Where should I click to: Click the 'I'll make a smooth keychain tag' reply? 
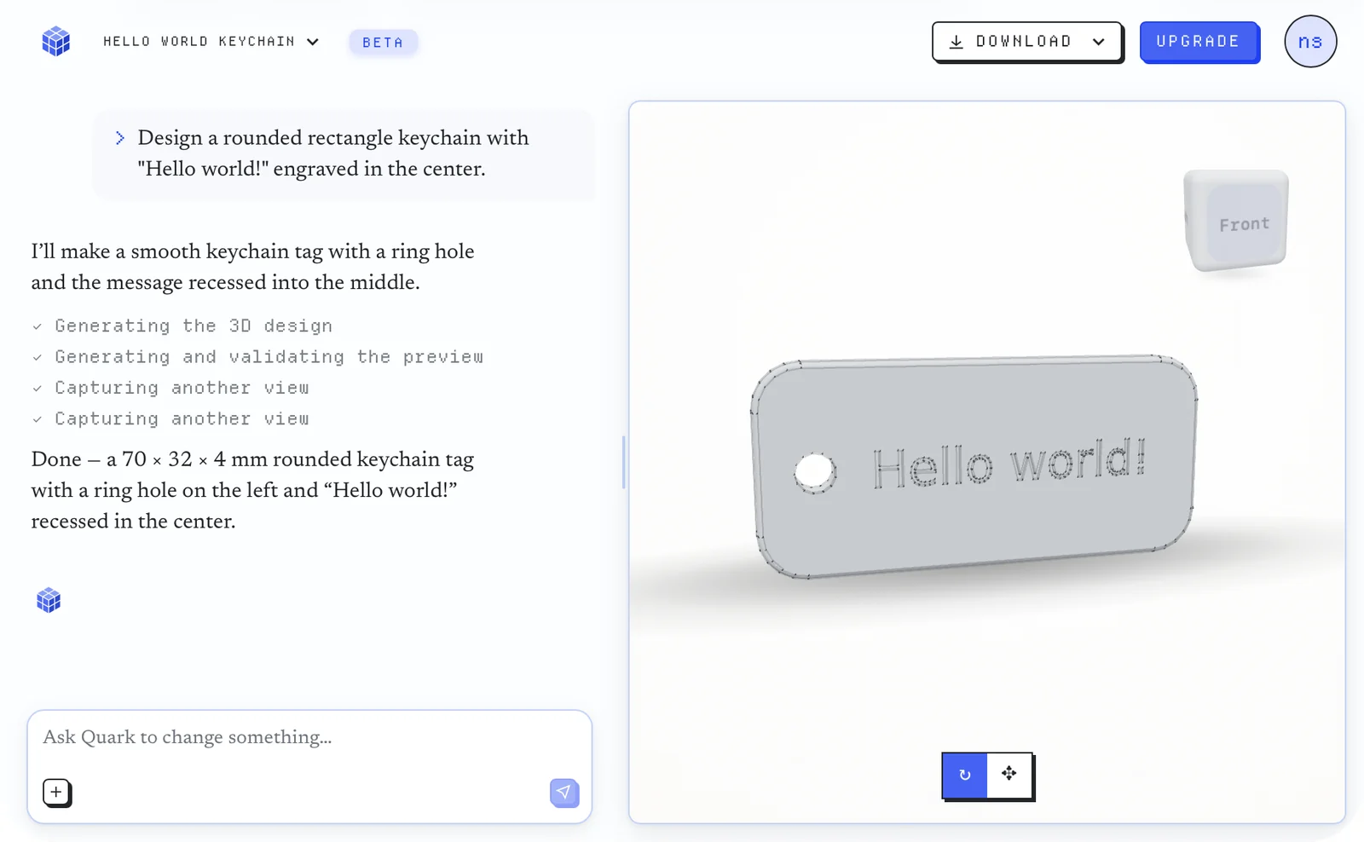[252, 267]
